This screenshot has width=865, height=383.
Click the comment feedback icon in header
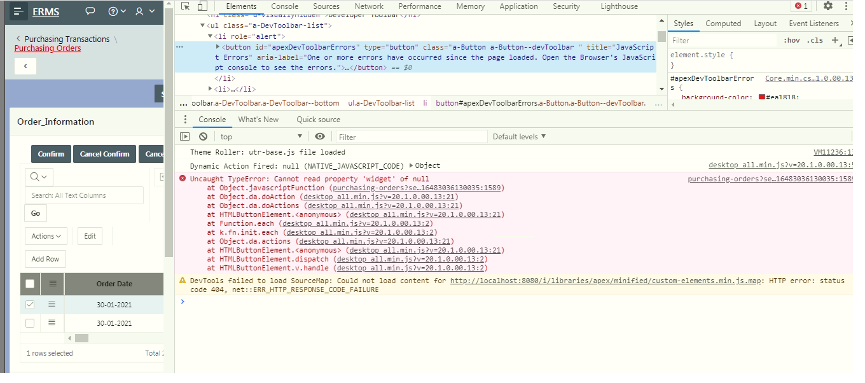pos(90,11)
